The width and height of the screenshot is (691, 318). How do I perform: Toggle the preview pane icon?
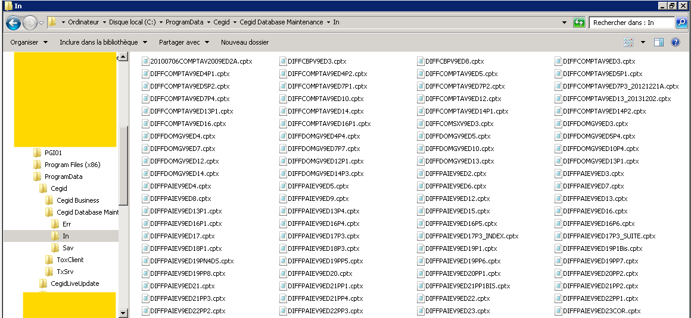pyautogui.click(x=659, y=42)
